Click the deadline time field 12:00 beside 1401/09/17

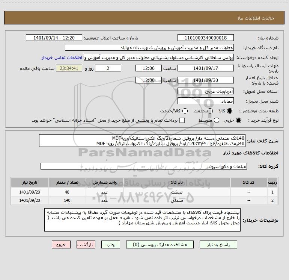click(149, 68)
